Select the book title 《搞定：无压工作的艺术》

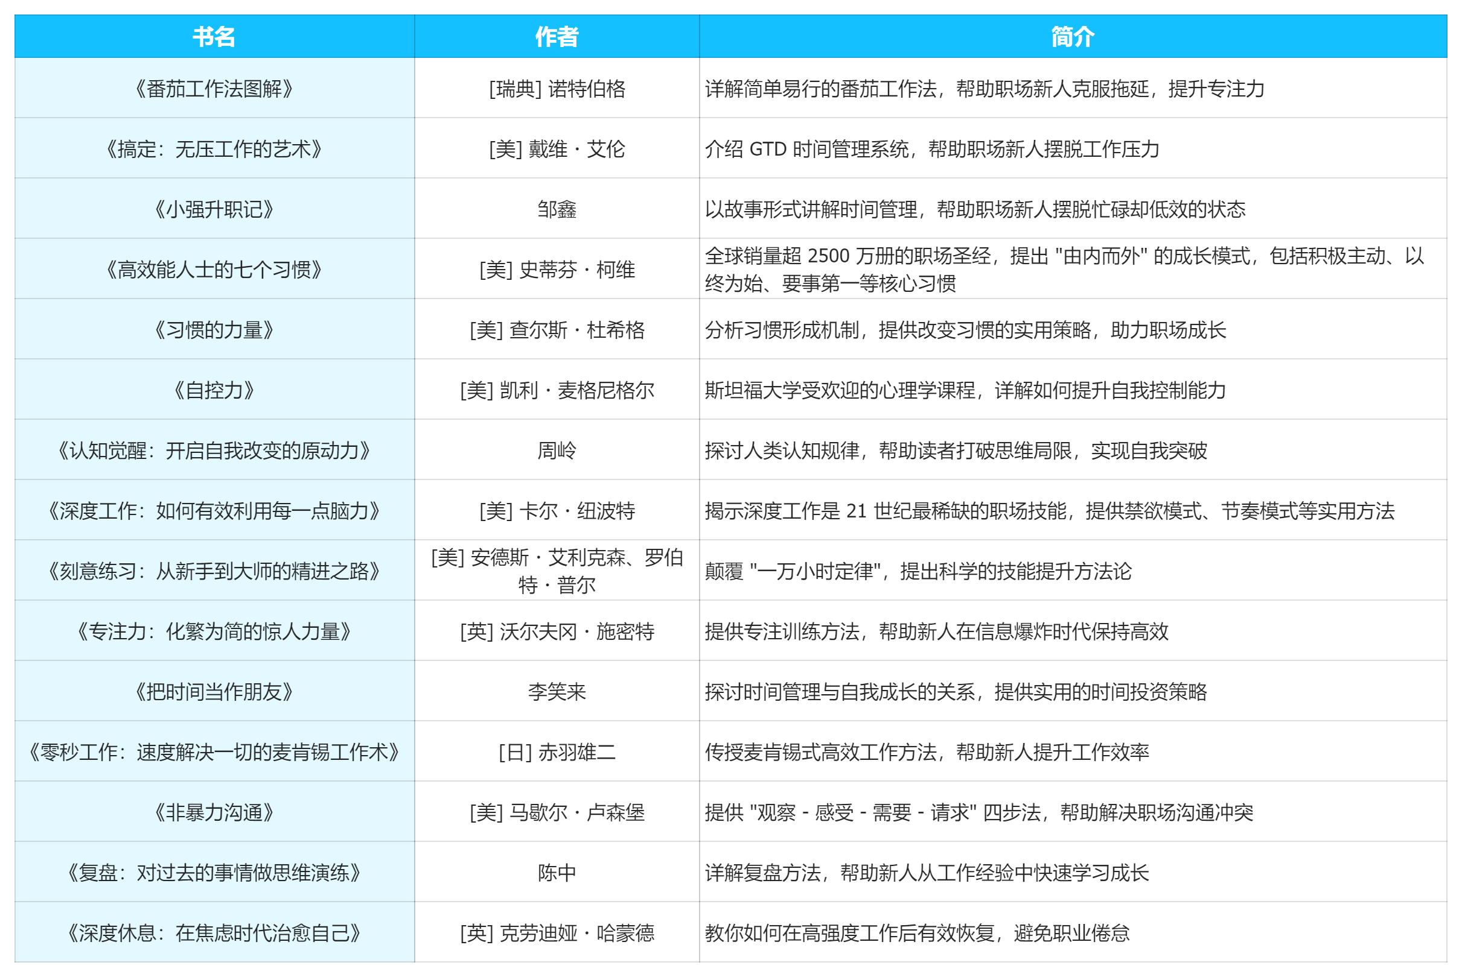tap(212, 148)
